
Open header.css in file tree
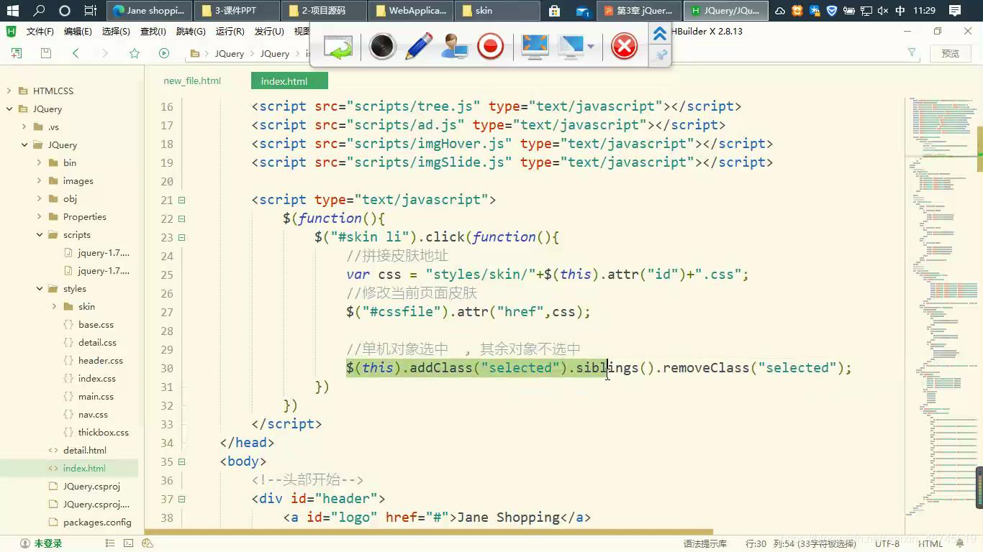[100, 361]
